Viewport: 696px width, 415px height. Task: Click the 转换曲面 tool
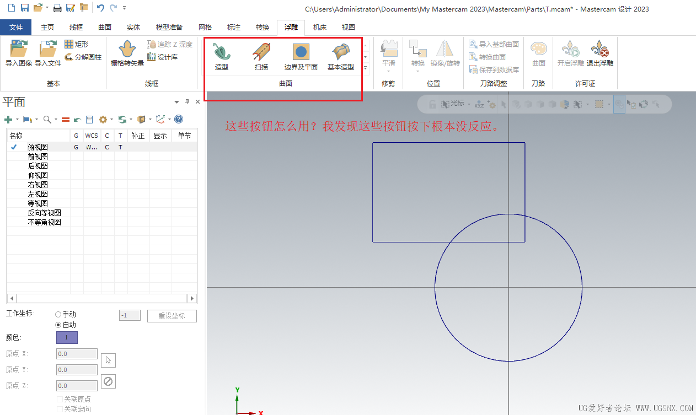pyautogui.click(x=487, y=57)
